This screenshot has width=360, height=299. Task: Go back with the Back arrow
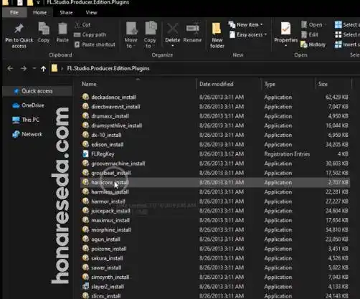point(10,69)
